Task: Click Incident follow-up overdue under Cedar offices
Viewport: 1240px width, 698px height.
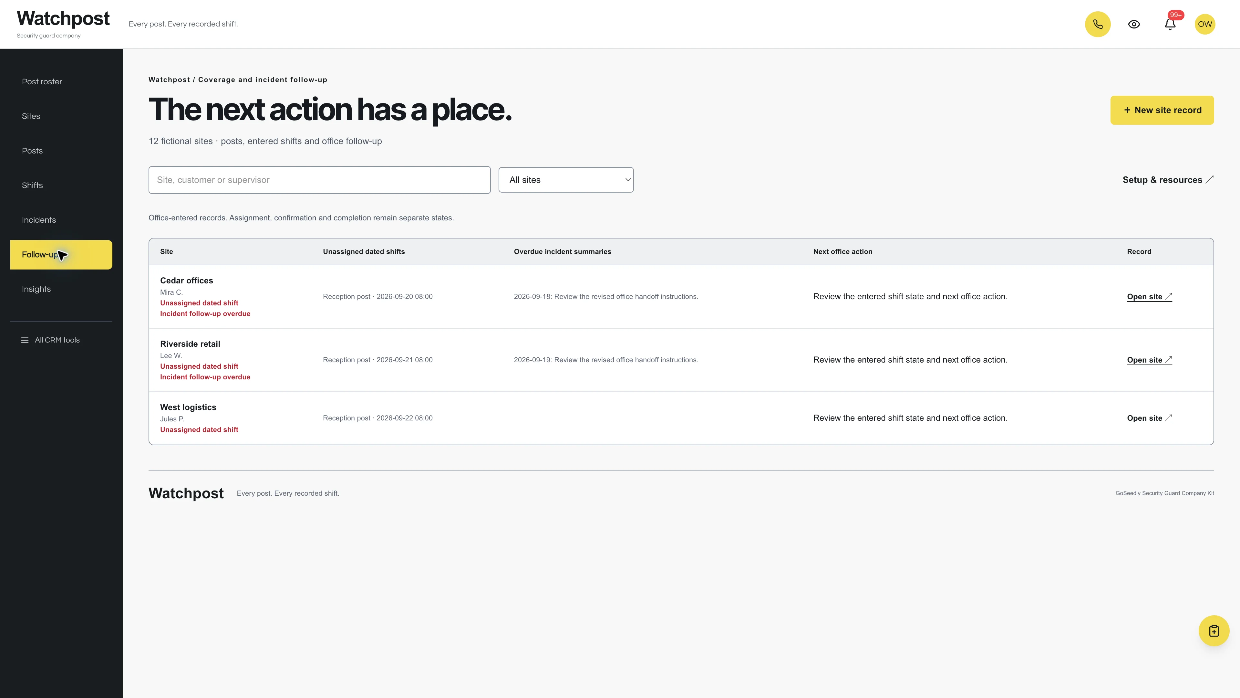Action: pos(205,313)
